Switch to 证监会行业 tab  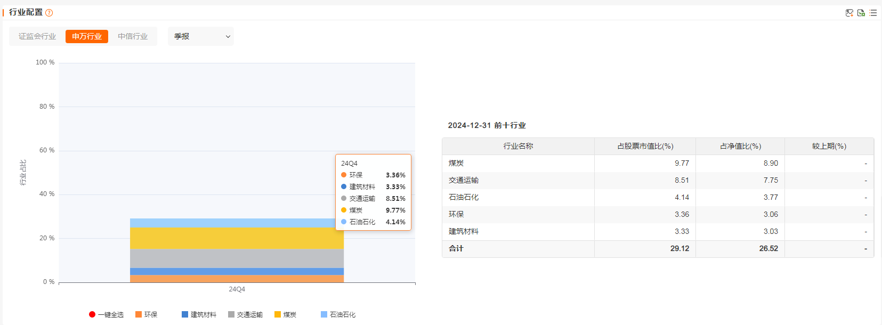[x=37, y=36]
